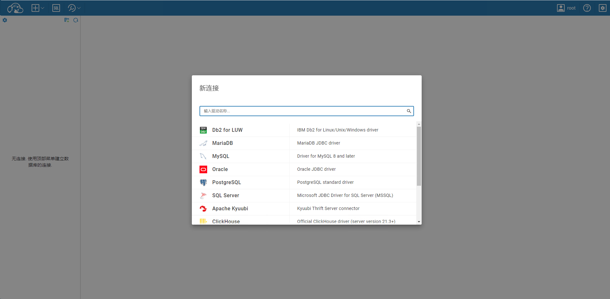Choose Apache Kyuubi driver name
The image size is (610, 299).
click(x=230, y=208)
